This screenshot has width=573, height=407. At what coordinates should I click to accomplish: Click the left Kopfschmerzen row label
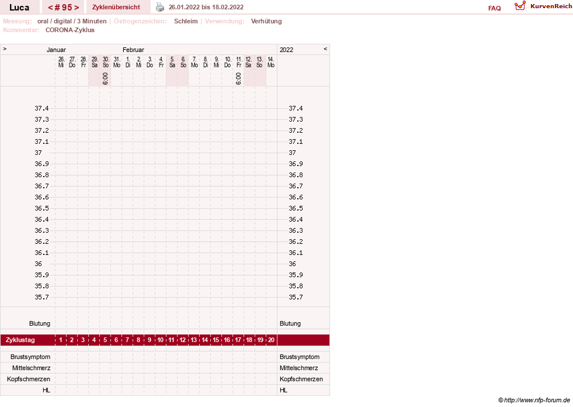29,379
